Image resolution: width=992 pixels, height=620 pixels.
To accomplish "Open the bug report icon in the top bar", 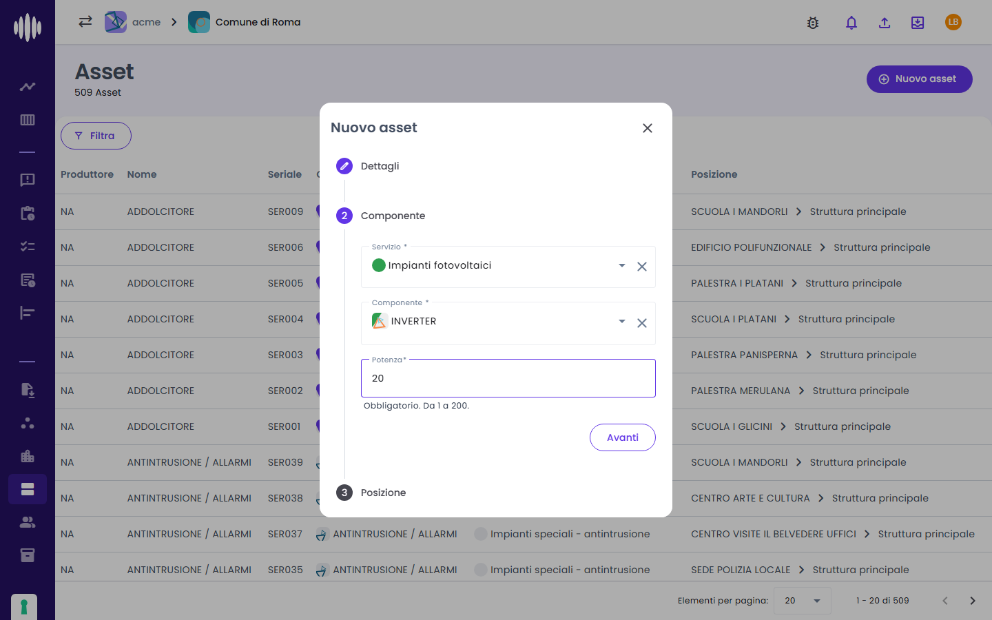I will pos(813,23).
